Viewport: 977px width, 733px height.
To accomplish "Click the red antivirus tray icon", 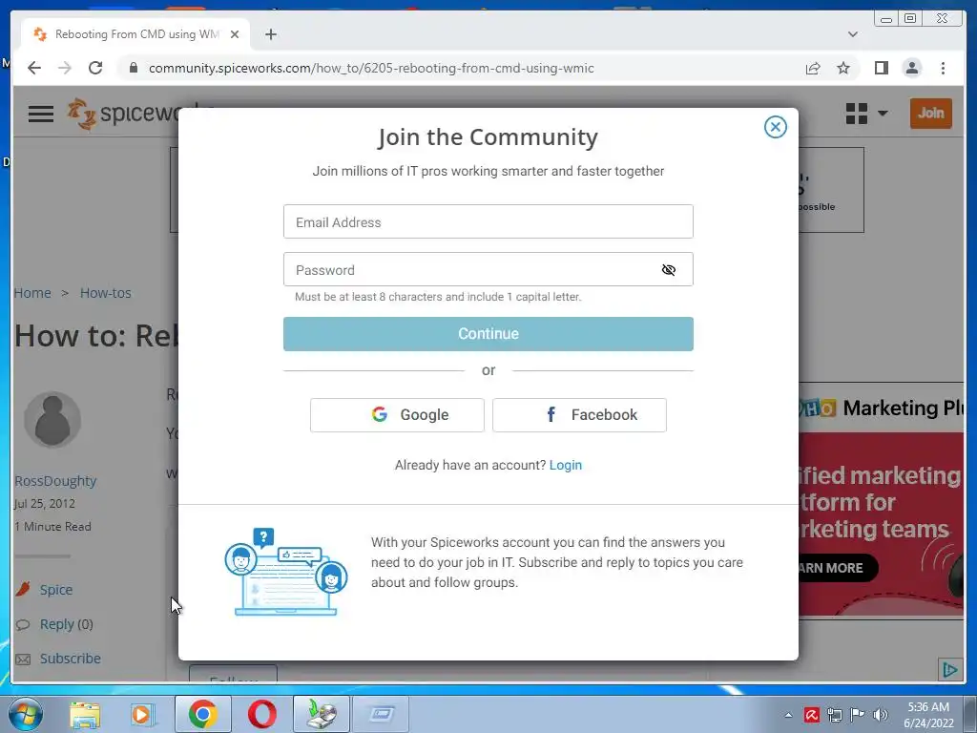I will coord(811,715).
